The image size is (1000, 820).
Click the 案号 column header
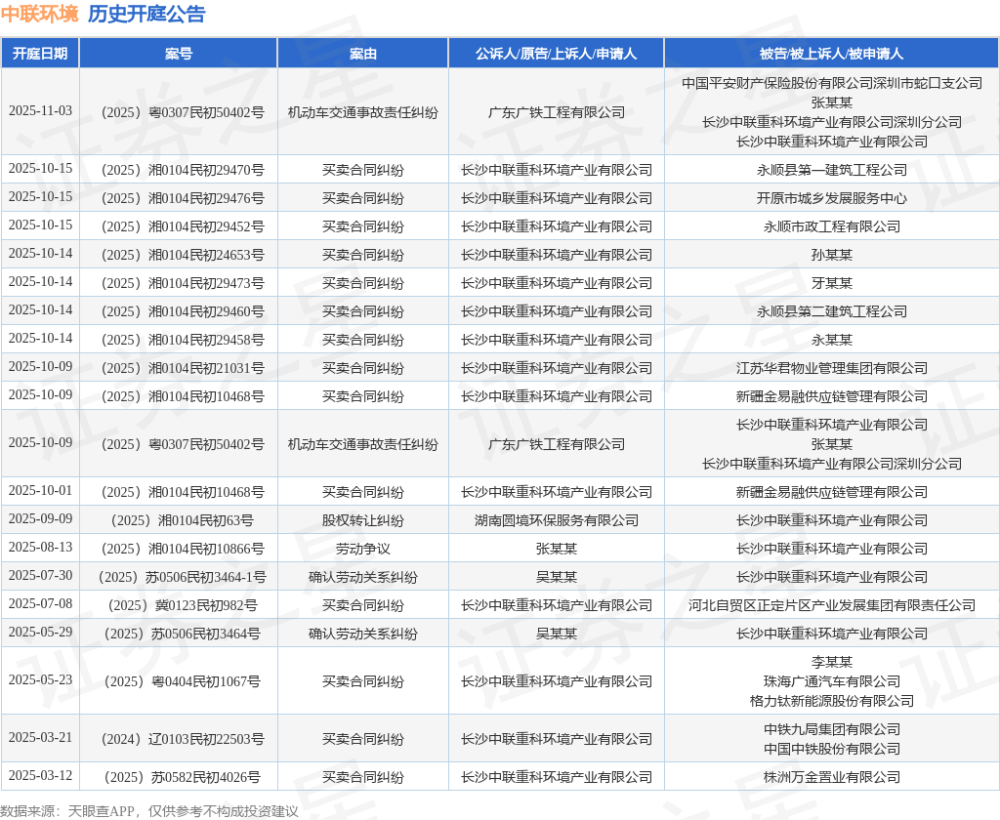[x=178, y=54]
